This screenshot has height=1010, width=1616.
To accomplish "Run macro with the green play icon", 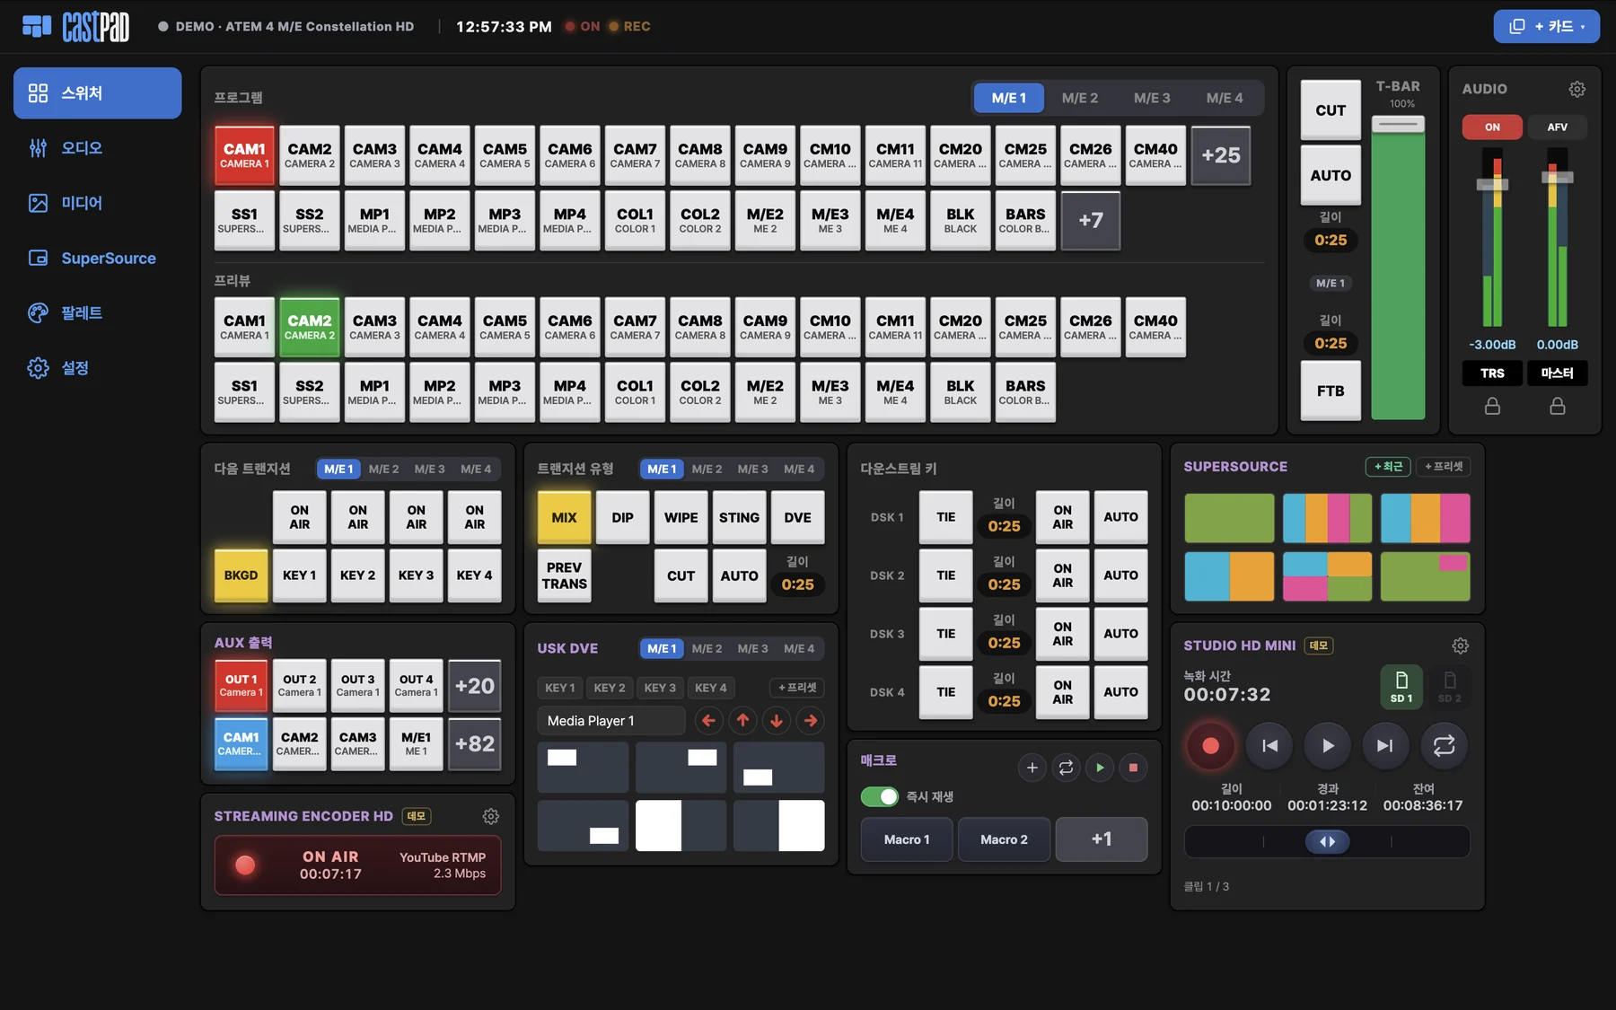I will coord(1099,768).
